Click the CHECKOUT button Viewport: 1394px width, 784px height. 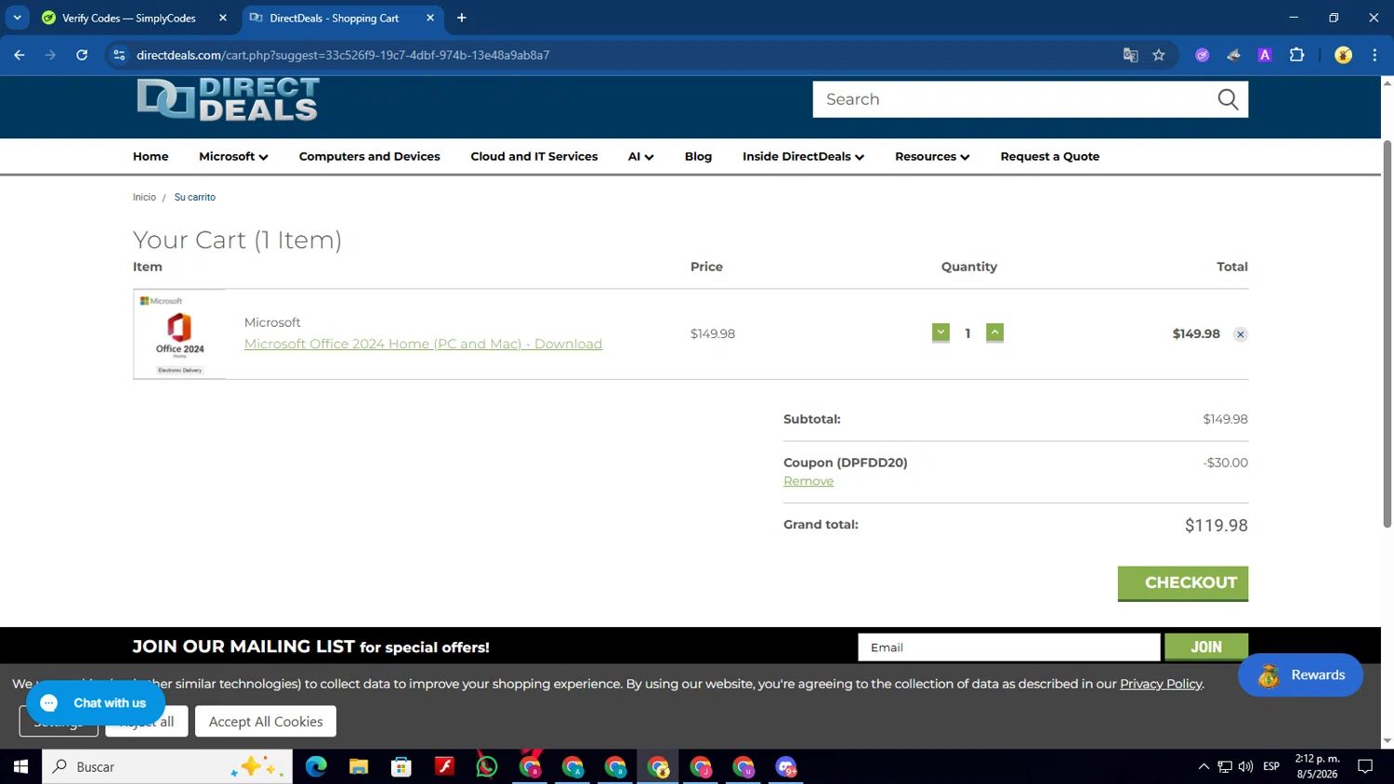(1182, 583)
